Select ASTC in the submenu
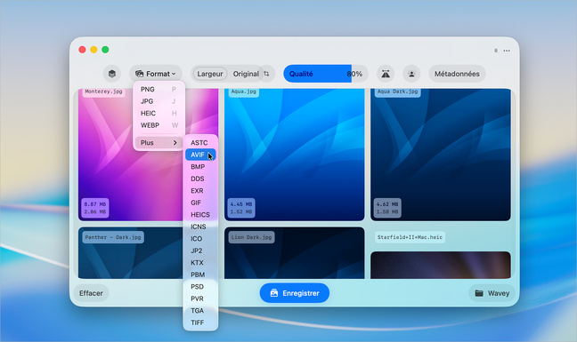 coord(200,143)
